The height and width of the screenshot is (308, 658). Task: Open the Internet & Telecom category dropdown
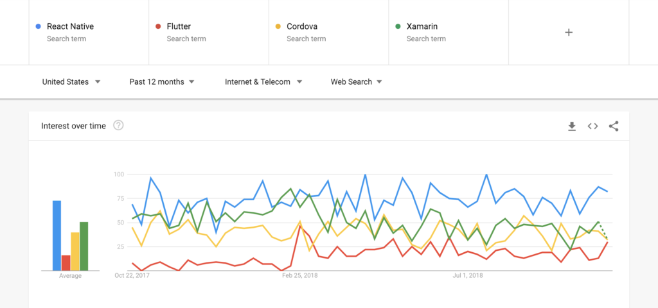coord(263,82)
